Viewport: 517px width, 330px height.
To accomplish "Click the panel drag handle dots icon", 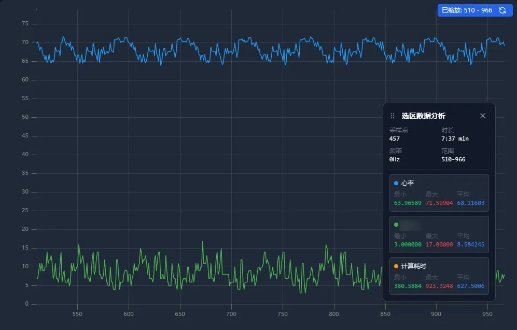I will [x=393, y=116].
